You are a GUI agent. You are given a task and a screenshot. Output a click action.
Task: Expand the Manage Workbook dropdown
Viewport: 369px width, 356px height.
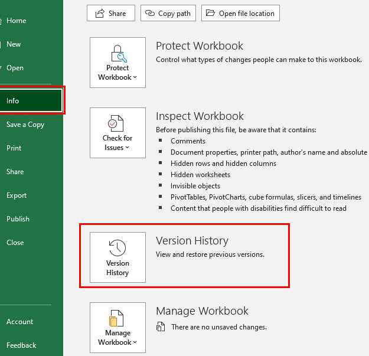click(x=135, y=342)
